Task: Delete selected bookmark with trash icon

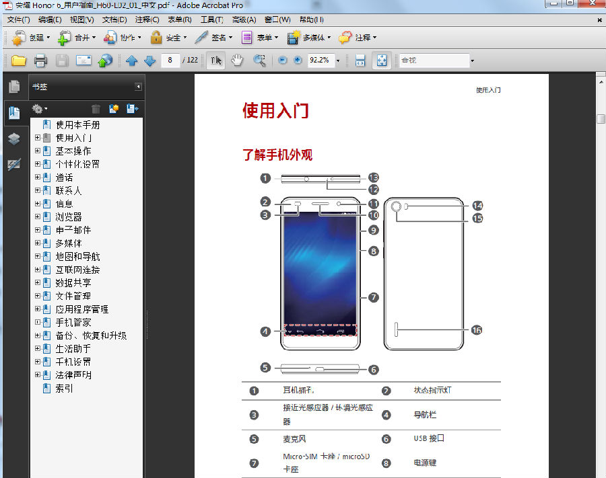Action: click(95, 109)
